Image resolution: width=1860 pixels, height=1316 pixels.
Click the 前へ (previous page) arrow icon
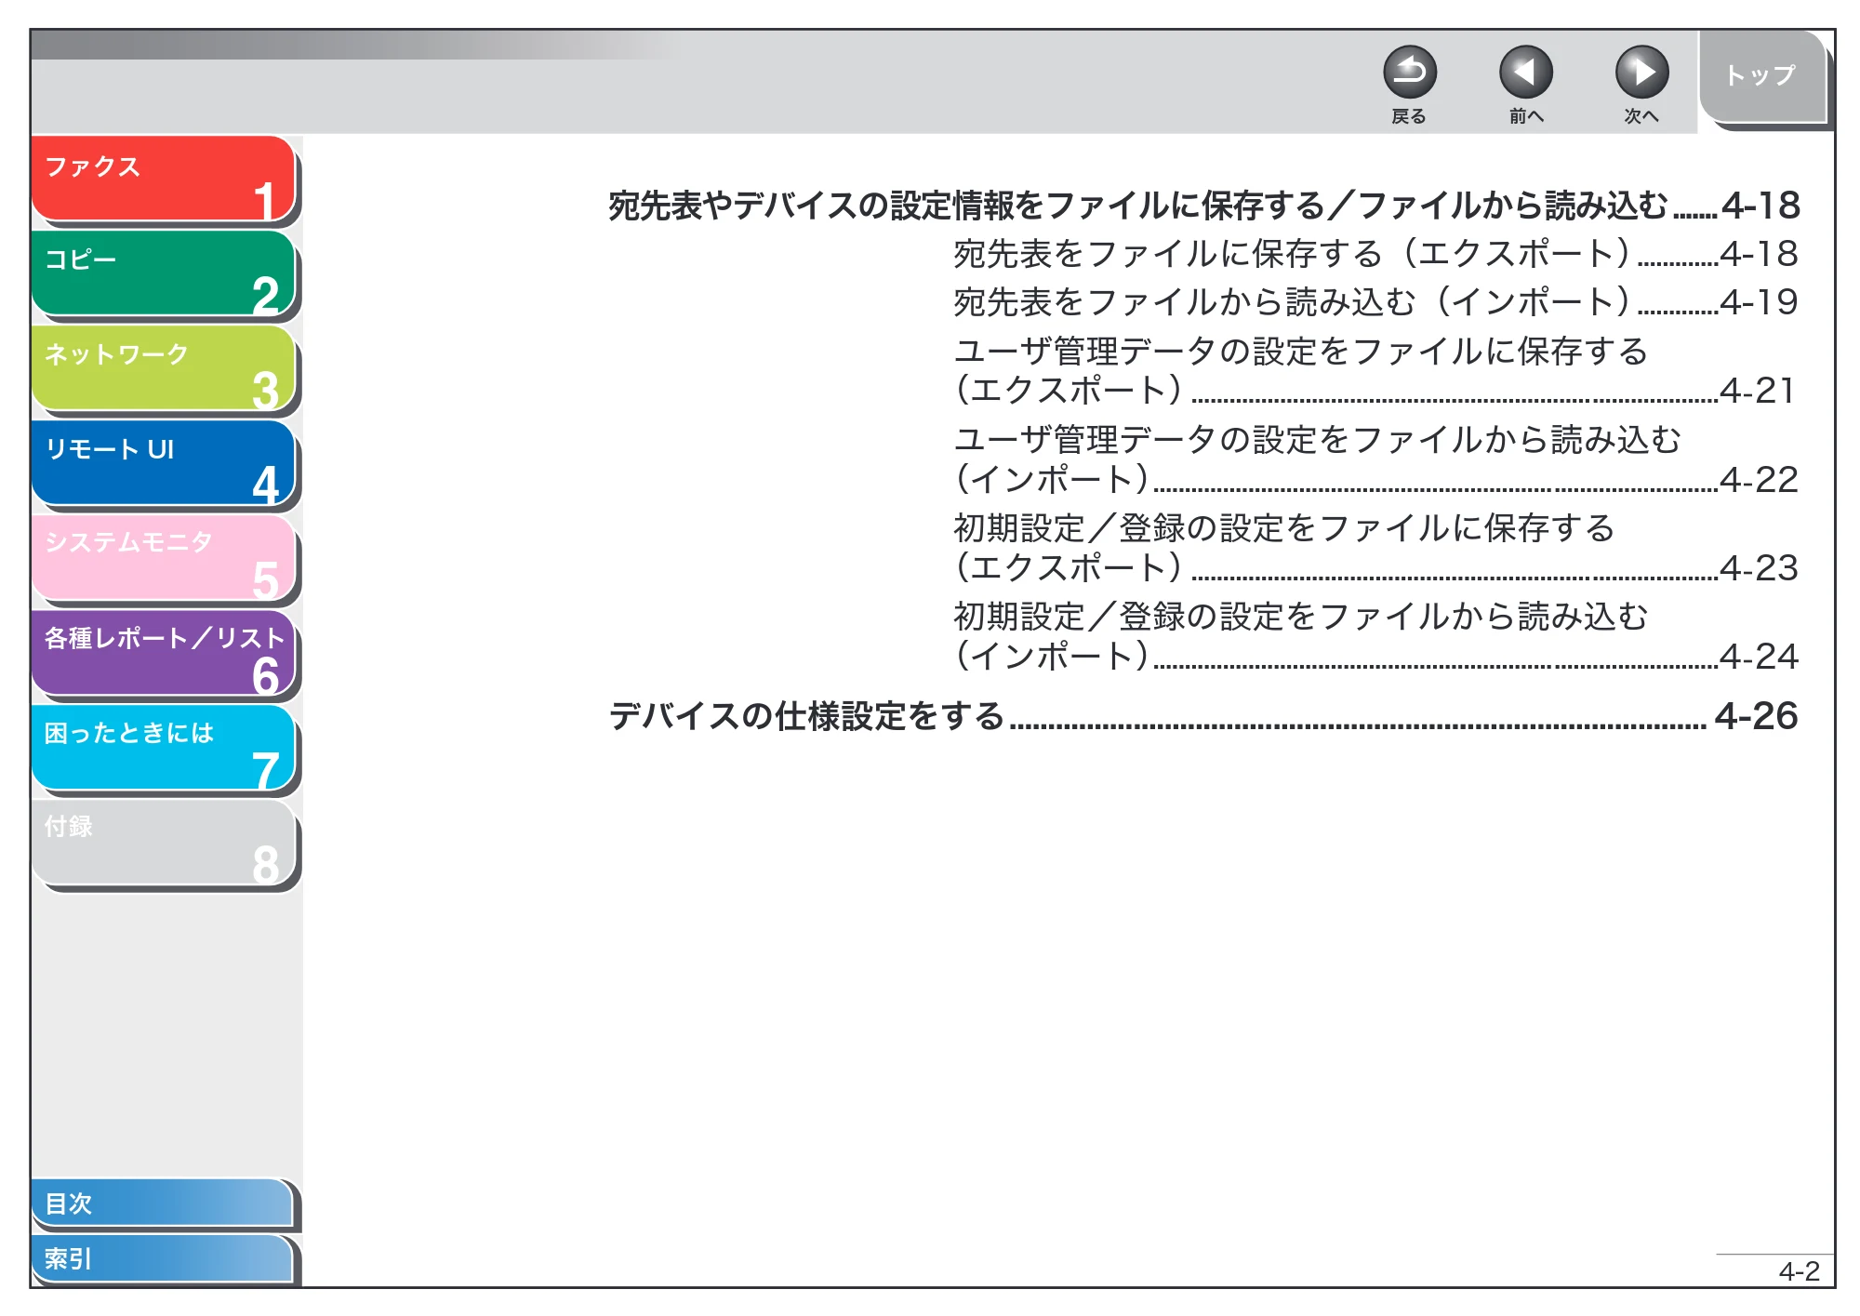(x=1525, y=73)
